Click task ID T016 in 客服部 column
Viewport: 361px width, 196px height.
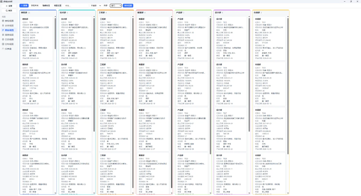click(x=147, y=68)
